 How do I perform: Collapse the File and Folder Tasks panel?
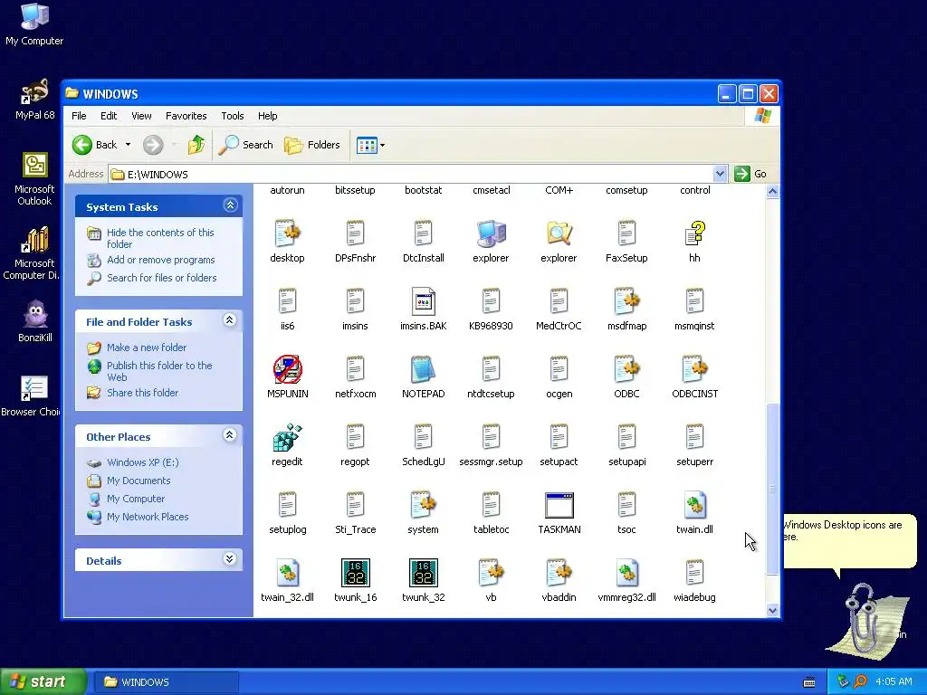tap(230, 320)
